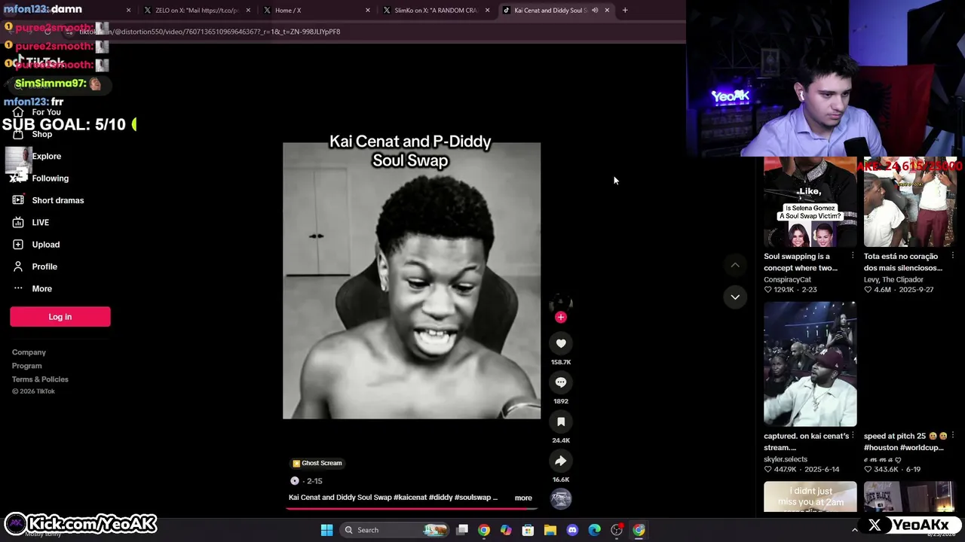965x542 pixels.
Task: Visit the ConspiracyCat creator profile
Action: pos(787,279)
